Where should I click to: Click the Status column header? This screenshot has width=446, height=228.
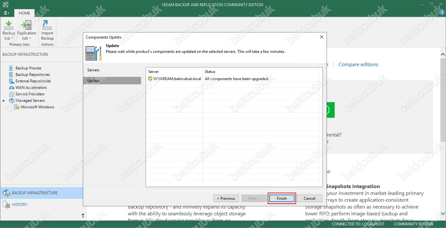pos(261,72)
